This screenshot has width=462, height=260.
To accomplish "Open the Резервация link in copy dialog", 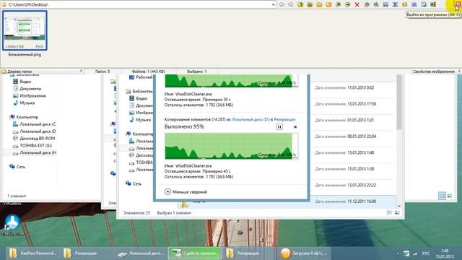I will pyautogui.click(x=284, y=119).
